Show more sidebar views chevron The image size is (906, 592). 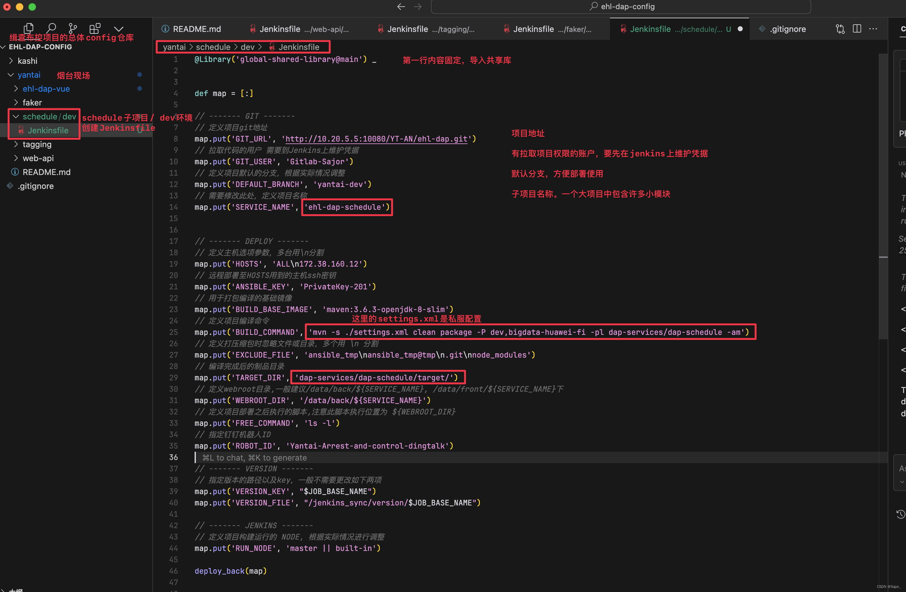point(119,29)
